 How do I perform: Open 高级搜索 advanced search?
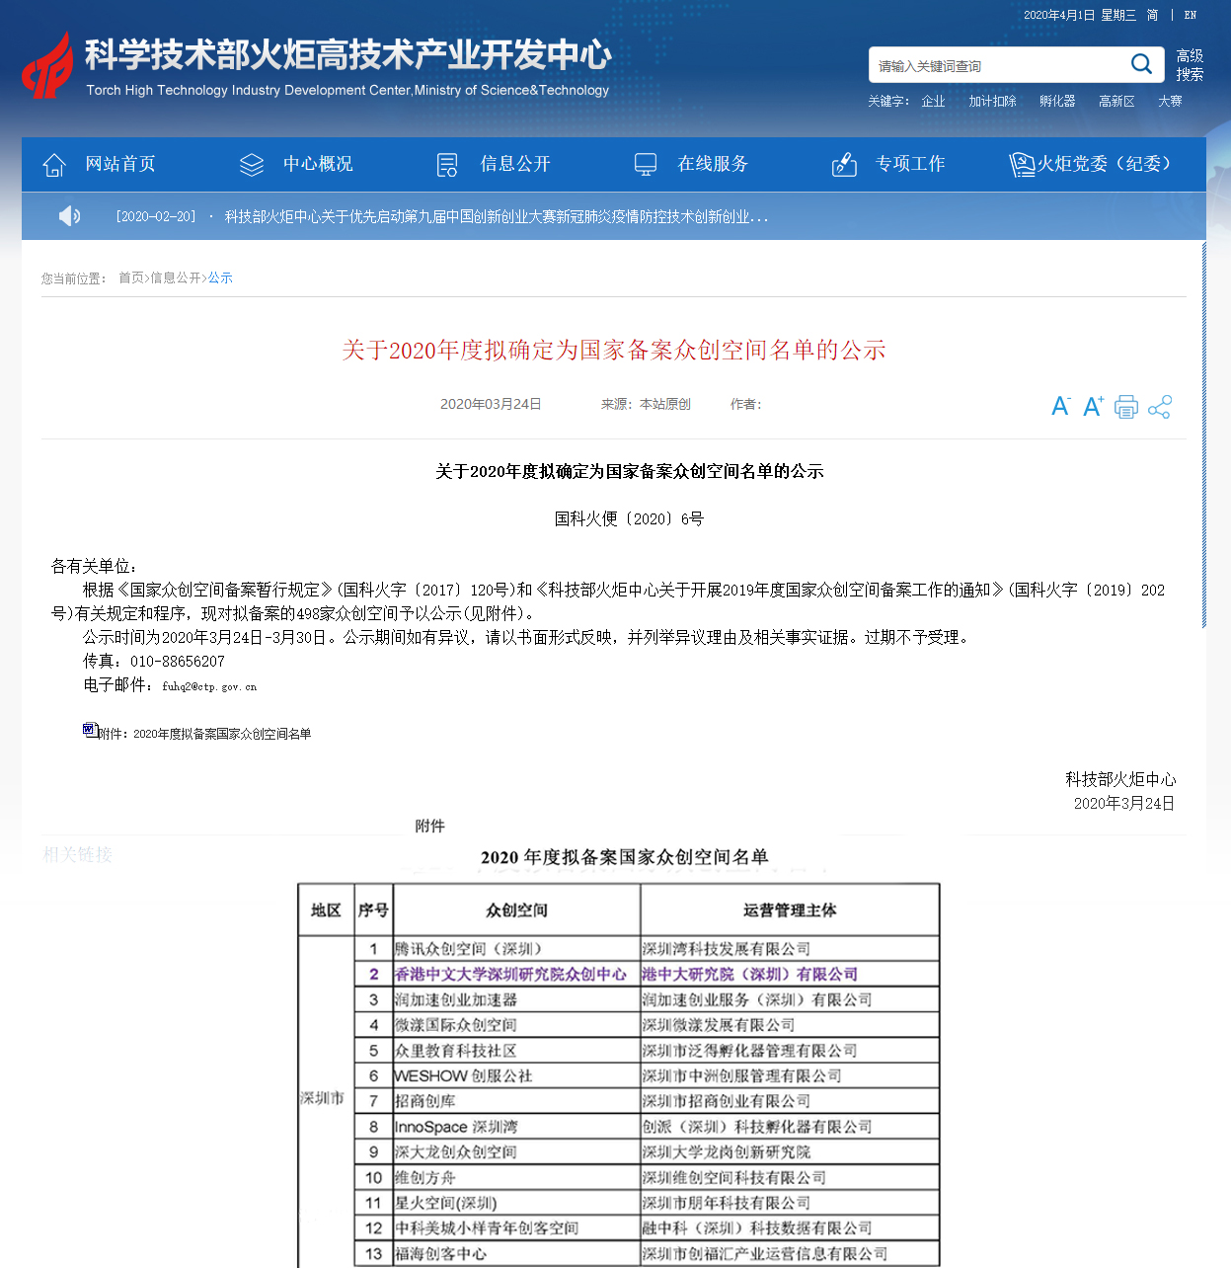(x=1190, y=65)
